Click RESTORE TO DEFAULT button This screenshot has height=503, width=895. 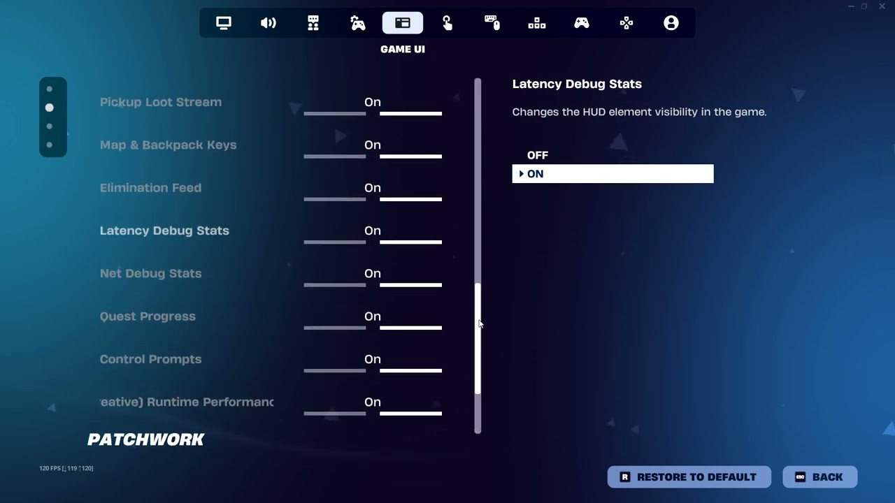pyautogui.click(x=689, y=477)
